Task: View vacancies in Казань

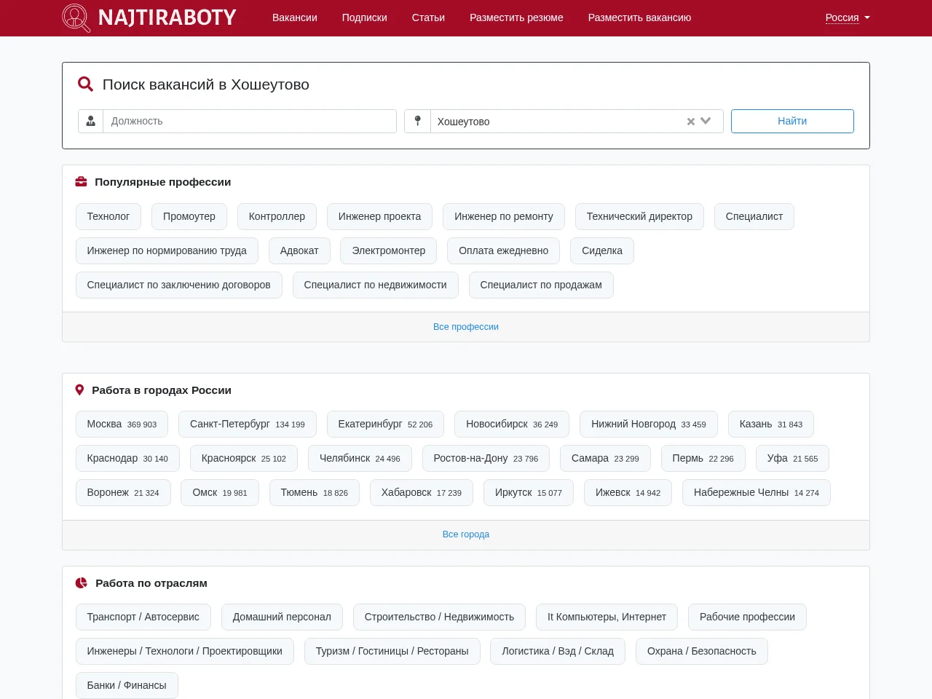Action: pos(771,424)
